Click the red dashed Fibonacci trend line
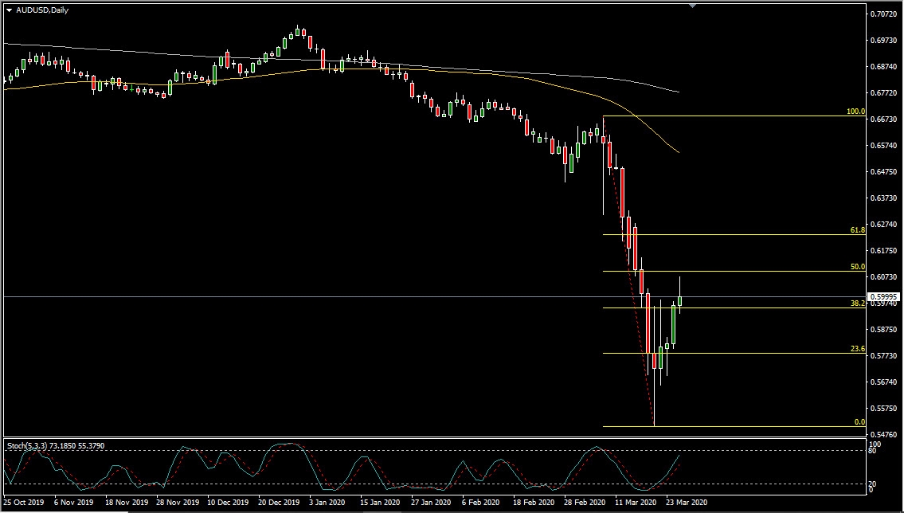Image resolution: width=904 pixels, height=513 pixels. (x=629, y=271)
